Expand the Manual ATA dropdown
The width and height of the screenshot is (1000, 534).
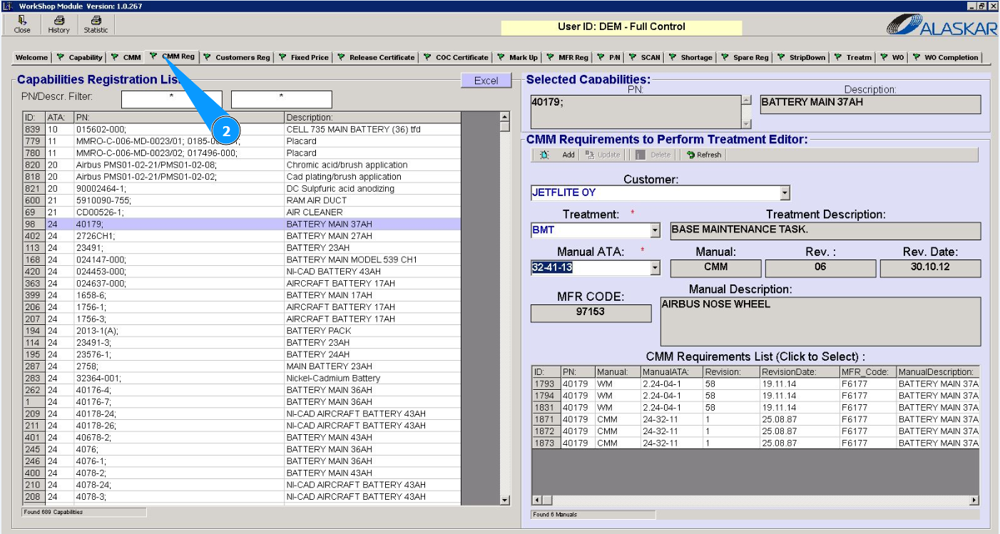[x=655, y=268]
